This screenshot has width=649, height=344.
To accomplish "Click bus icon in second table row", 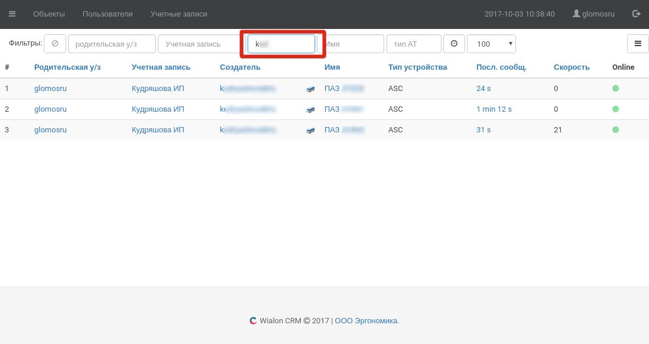I will [310, 109].
